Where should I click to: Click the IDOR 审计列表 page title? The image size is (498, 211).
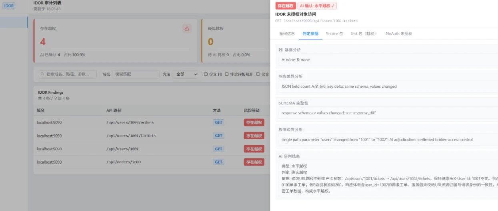pyautogui.click(x=47, y=3)
